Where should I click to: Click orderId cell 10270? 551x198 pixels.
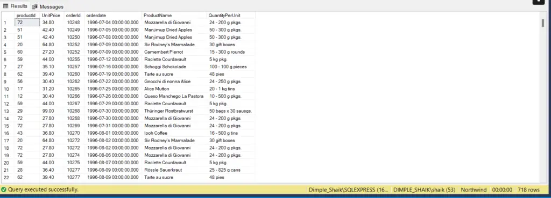pos(74,133)
